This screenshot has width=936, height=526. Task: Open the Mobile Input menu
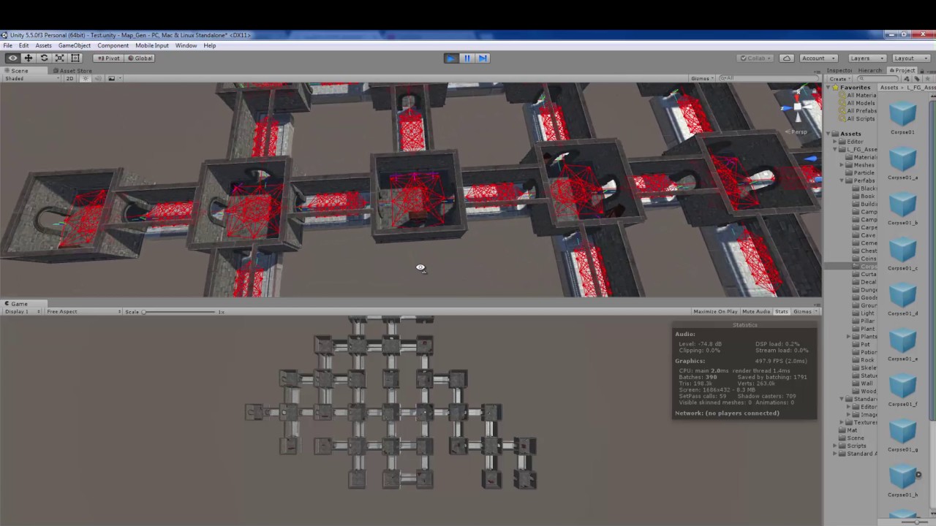152,45
